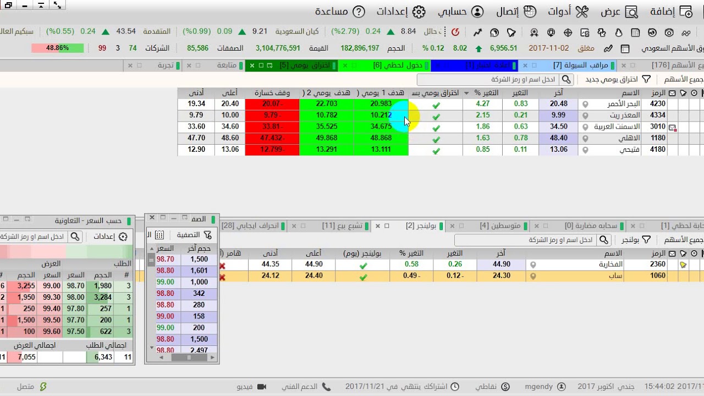
Task: Click الدعم الفني support link
Action: (x=306, y=387)
